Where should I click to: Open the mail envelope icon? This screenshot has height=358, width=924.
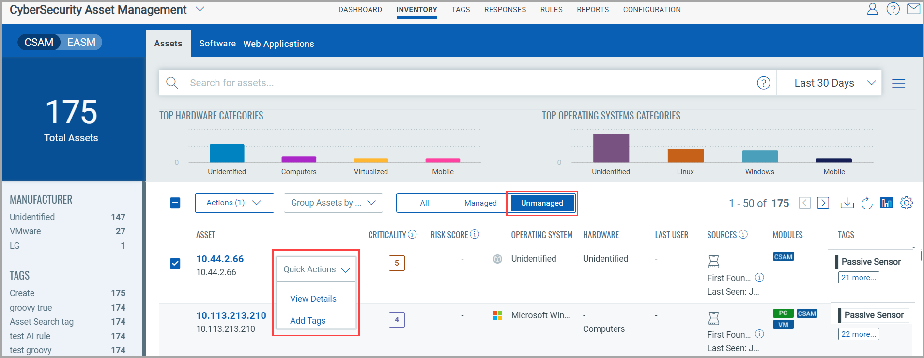913,9
